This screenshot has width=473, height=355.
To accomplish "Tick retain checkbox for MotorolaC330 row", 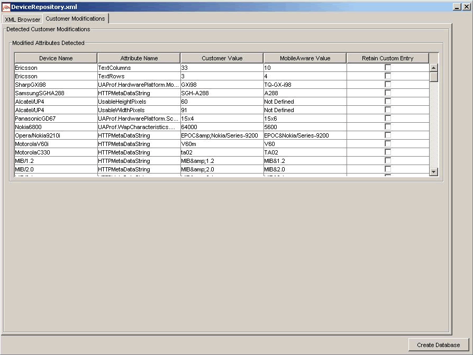I will point(388,152).
